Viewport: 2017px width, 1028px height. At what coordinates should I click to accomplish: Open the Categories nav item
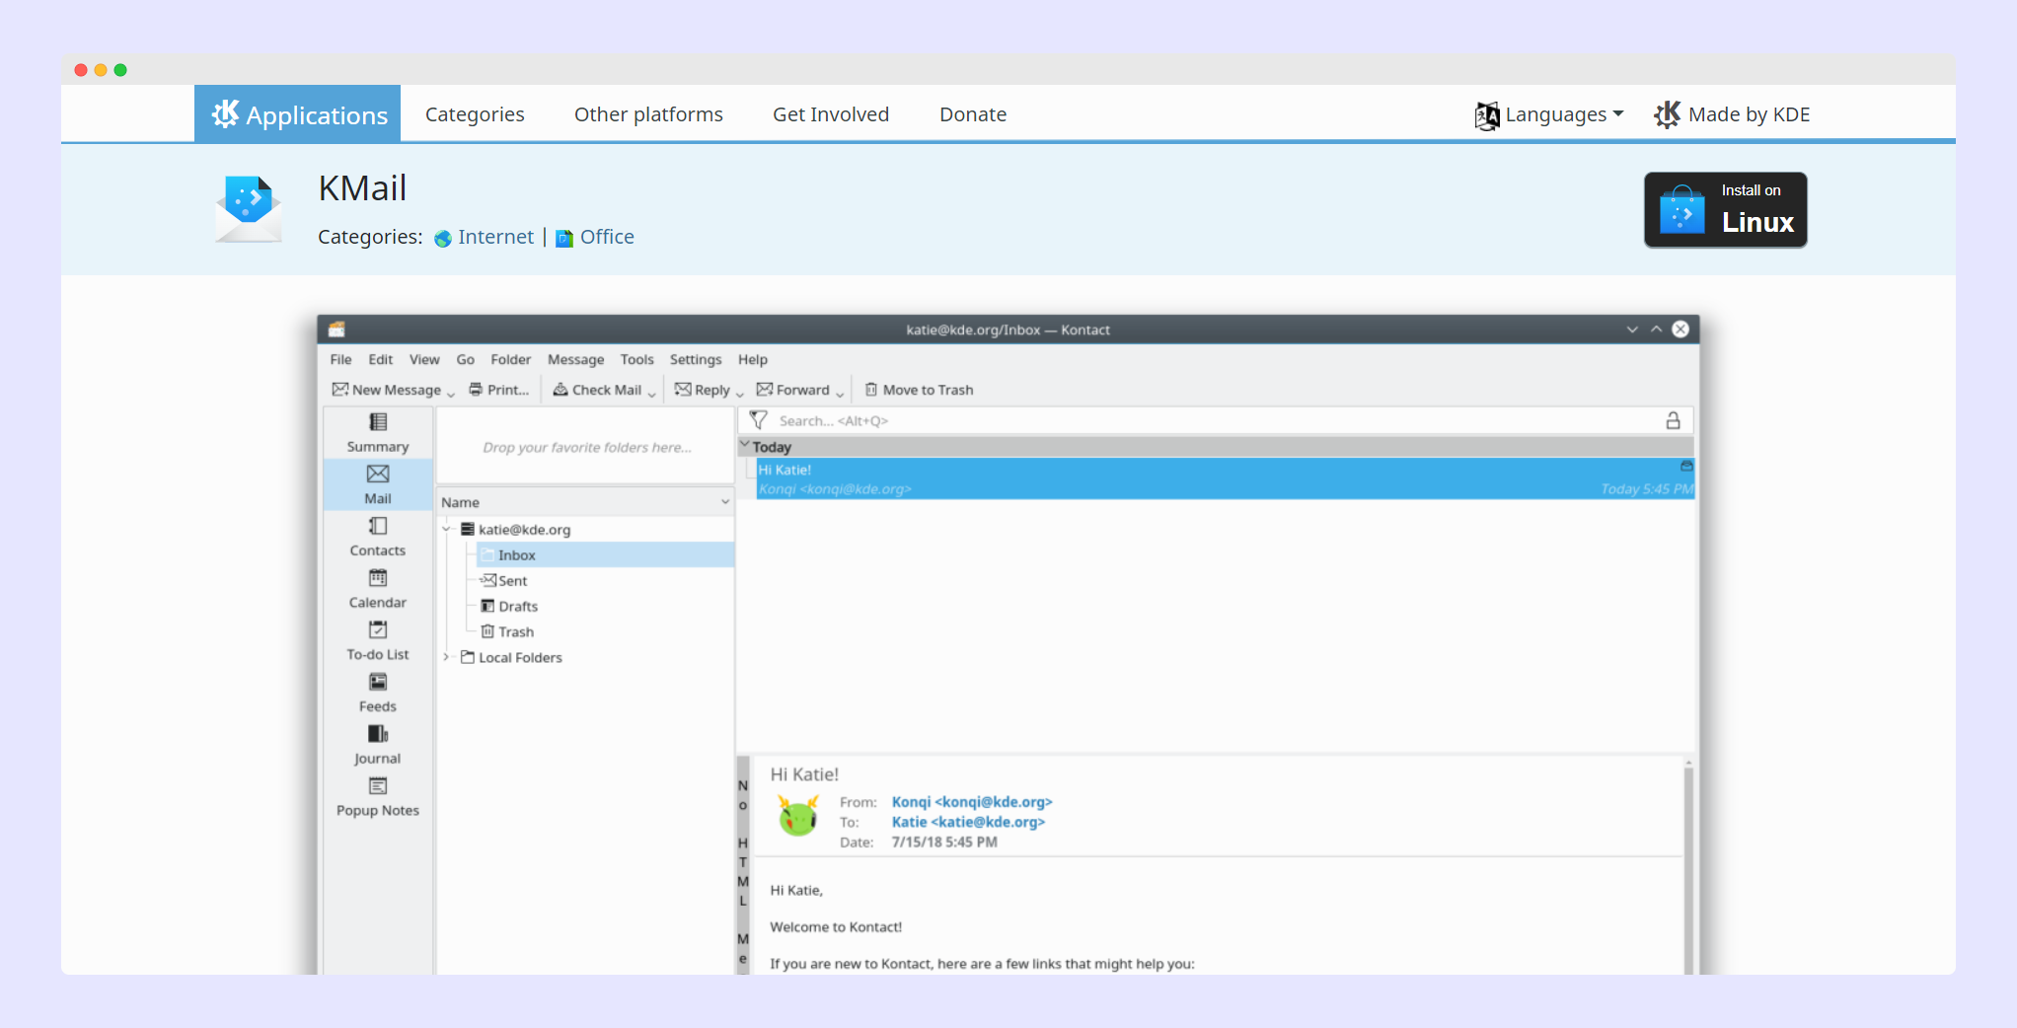coord(475,114)
